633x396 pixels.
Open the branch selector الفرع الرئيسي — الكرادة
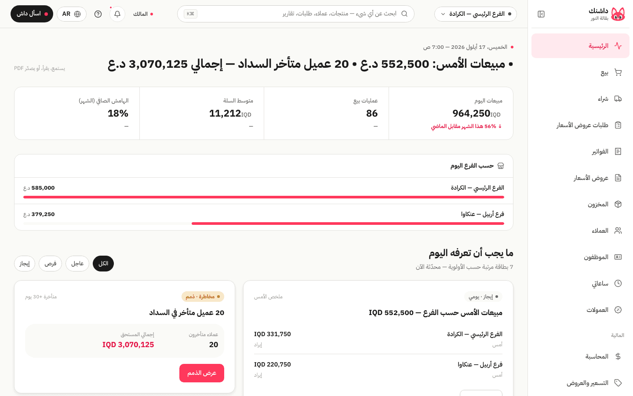[x=476, y=14]
